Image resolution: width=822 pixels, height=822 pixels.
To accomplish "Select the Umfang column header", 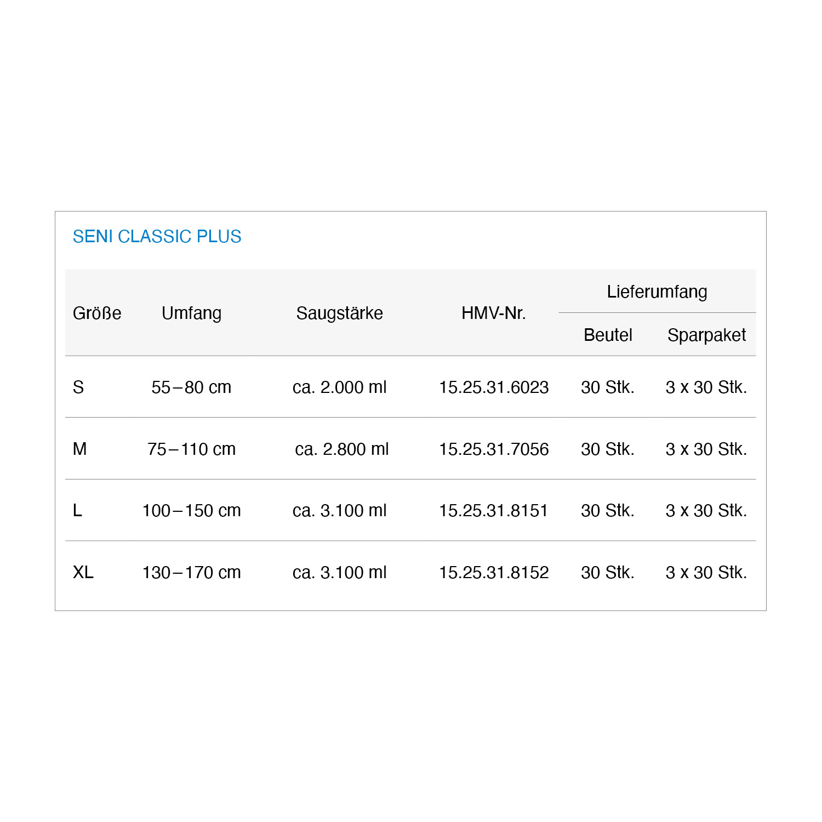I will pos(191,313).
